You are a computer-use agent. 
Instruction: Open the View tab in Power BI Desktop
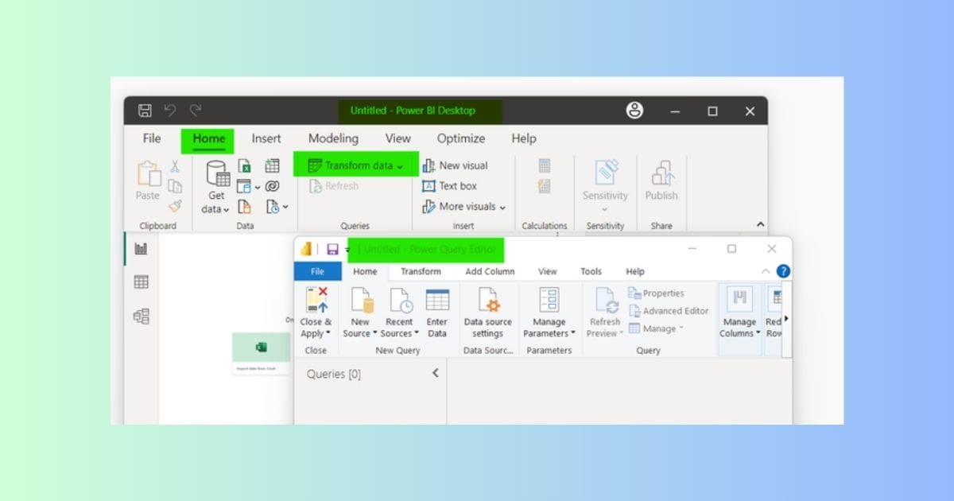tap(398, 138)
